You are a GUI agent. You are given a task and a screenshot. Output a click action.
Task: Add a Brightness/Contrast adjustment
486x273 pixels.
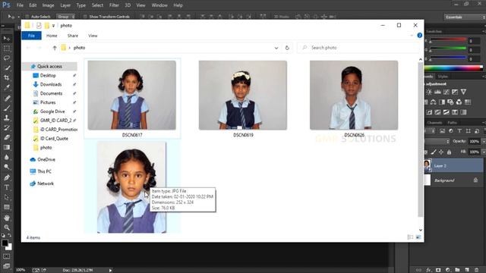(429, 92)
